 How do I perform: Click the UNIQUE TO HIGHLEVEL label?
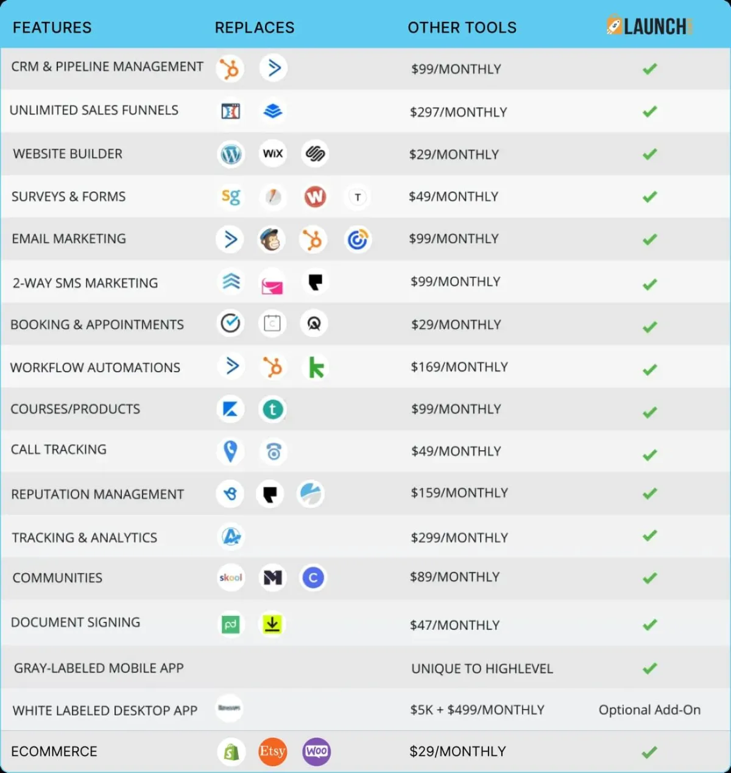pyautogui.click(x=482, y=669)
